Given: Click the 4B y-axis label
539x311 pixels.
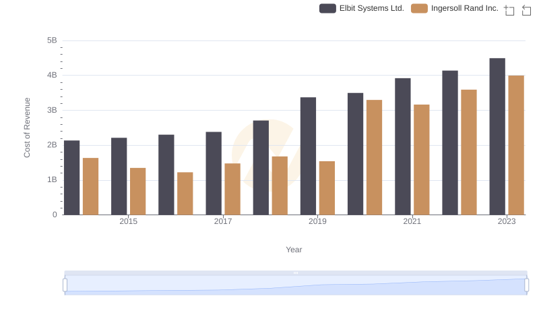Looking at the screenshot, I should (52, 75).
